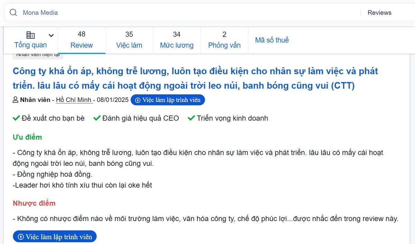Click the building icon above Tổng quan

[x=30, y=35]
